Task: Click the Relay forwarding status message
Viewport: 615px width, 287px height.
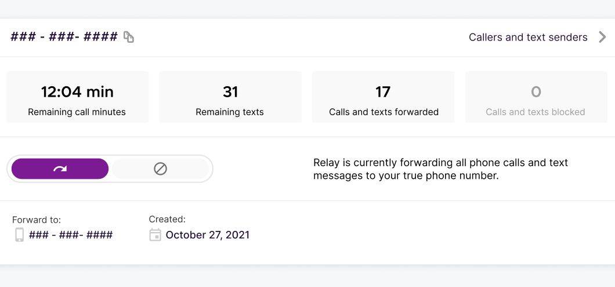Action: (x=440, y=169)
